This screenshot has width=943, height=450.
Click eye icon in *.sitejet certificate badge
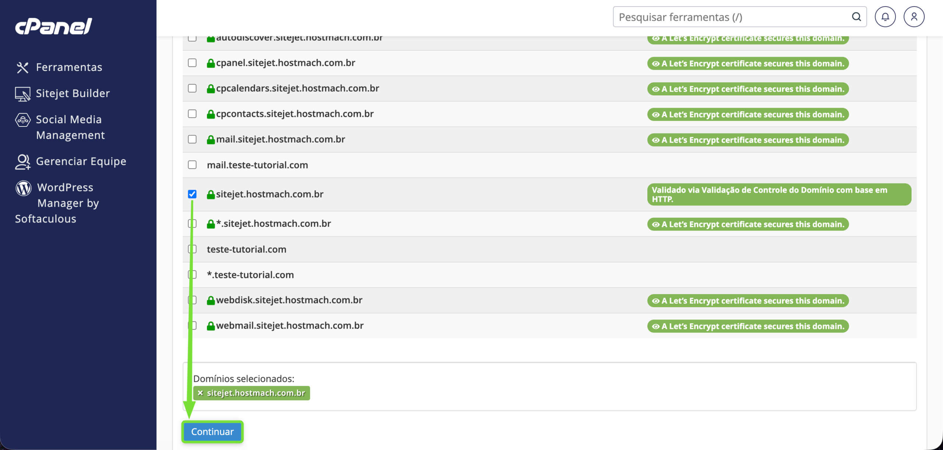click(x=656, y=224)
